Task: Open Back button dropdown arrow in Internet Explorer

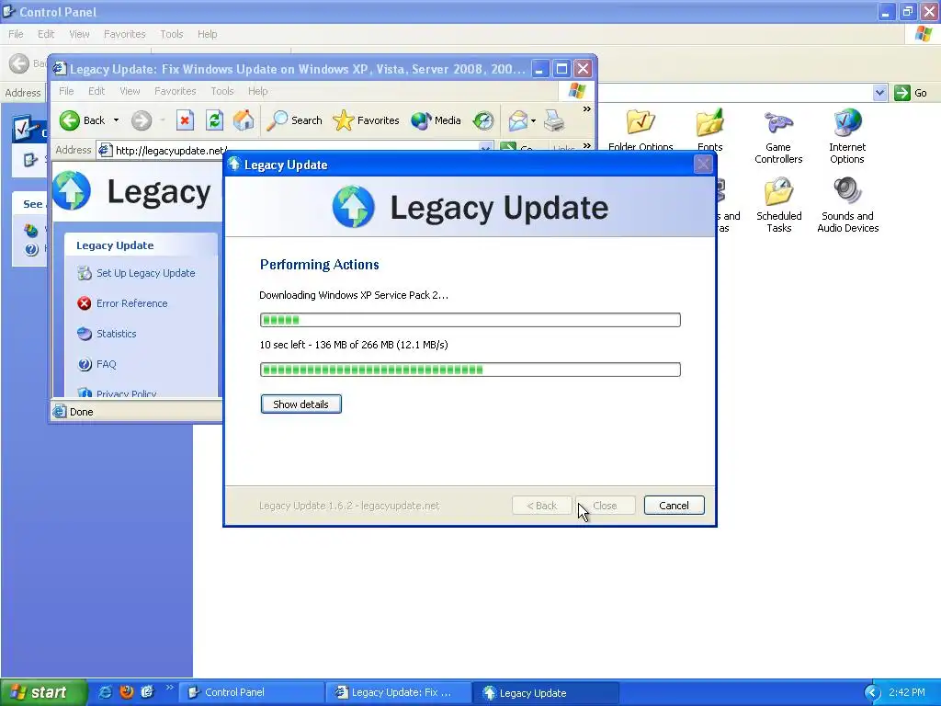Action: tap(116, 120)
